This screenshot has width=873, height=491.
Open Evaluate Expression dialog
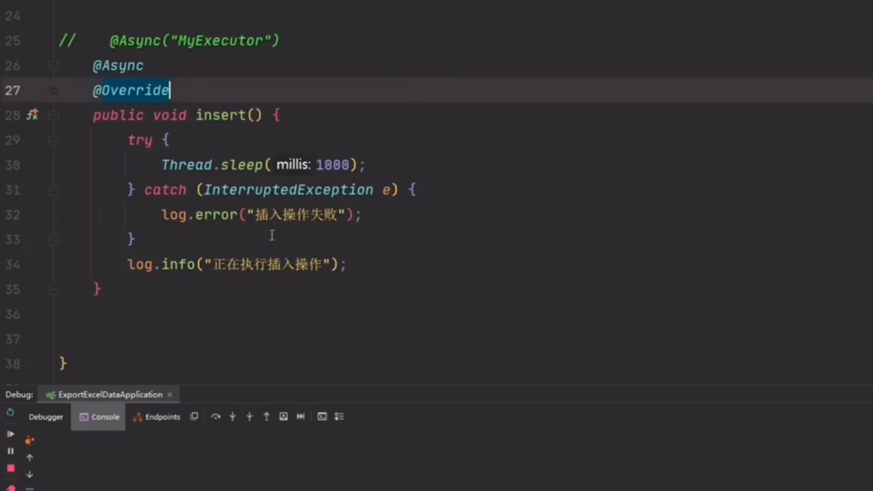click(322, 416)
